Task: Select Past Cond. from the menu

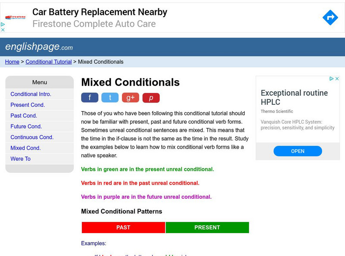Action: [24, 116]
